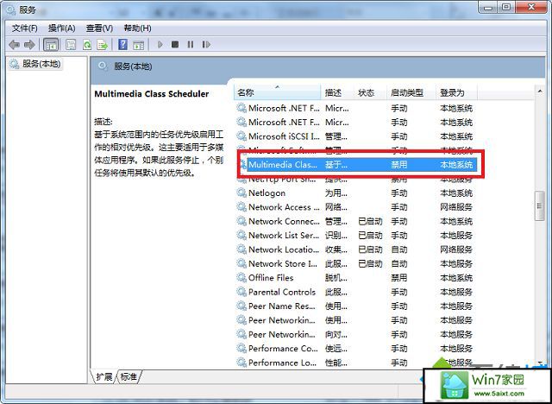Click the Restart service button
Viewport: 552px width, 404px height.
tap(206, 44)
